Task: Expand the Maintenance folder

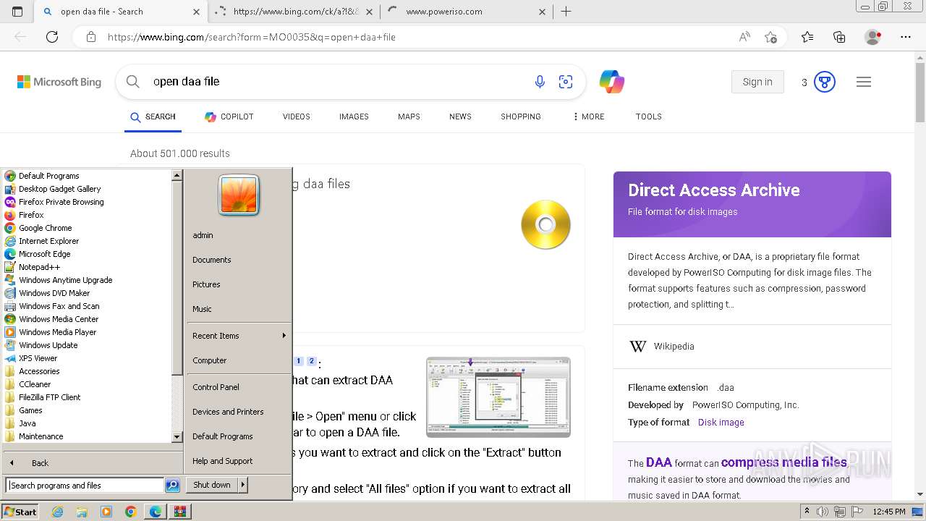Action: pos(41,436)
